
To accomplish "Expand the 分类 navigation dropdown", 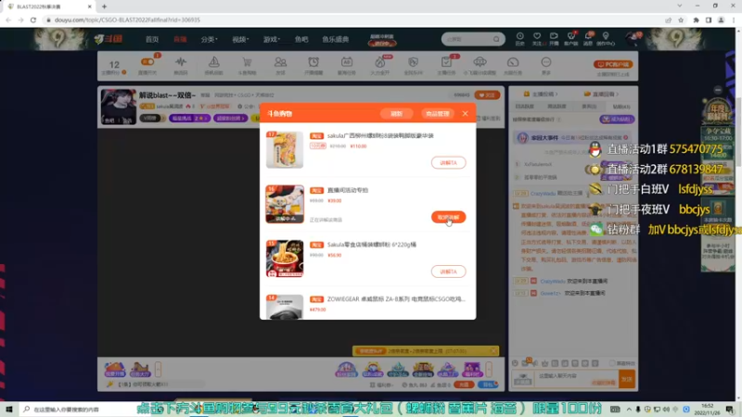I will click(x=209, y=39).
